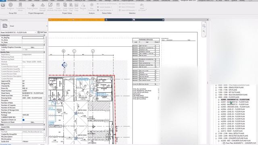258x145 pixels.
Task: Click the Create Worksets ribbon icon
Action: pyautogui.click(x=50, y=5)
